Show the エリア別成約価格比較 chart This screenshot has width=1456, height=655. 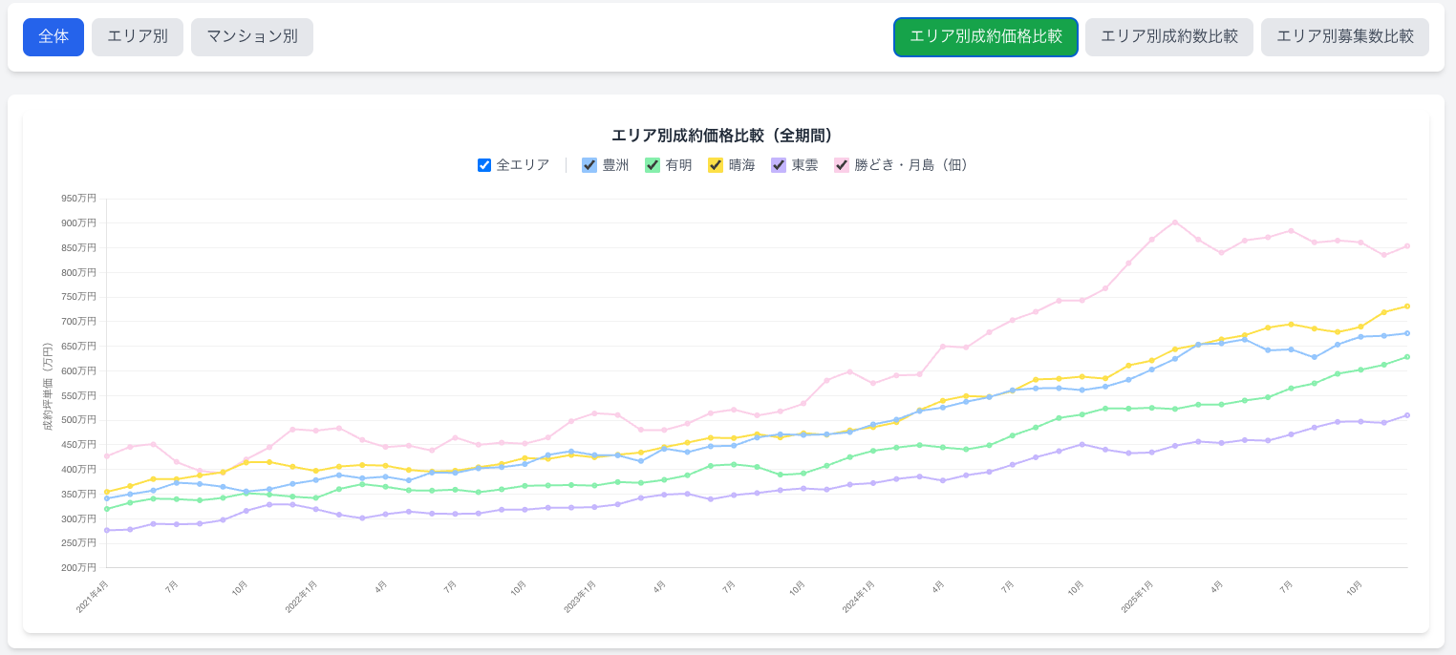(986, 37)
